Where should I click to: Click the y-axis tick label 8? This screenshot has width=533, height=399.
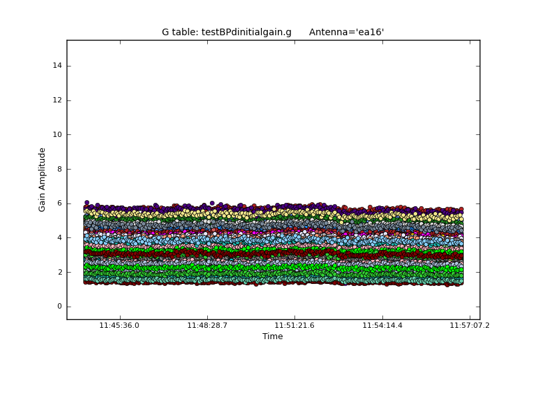tap(59, 169)
